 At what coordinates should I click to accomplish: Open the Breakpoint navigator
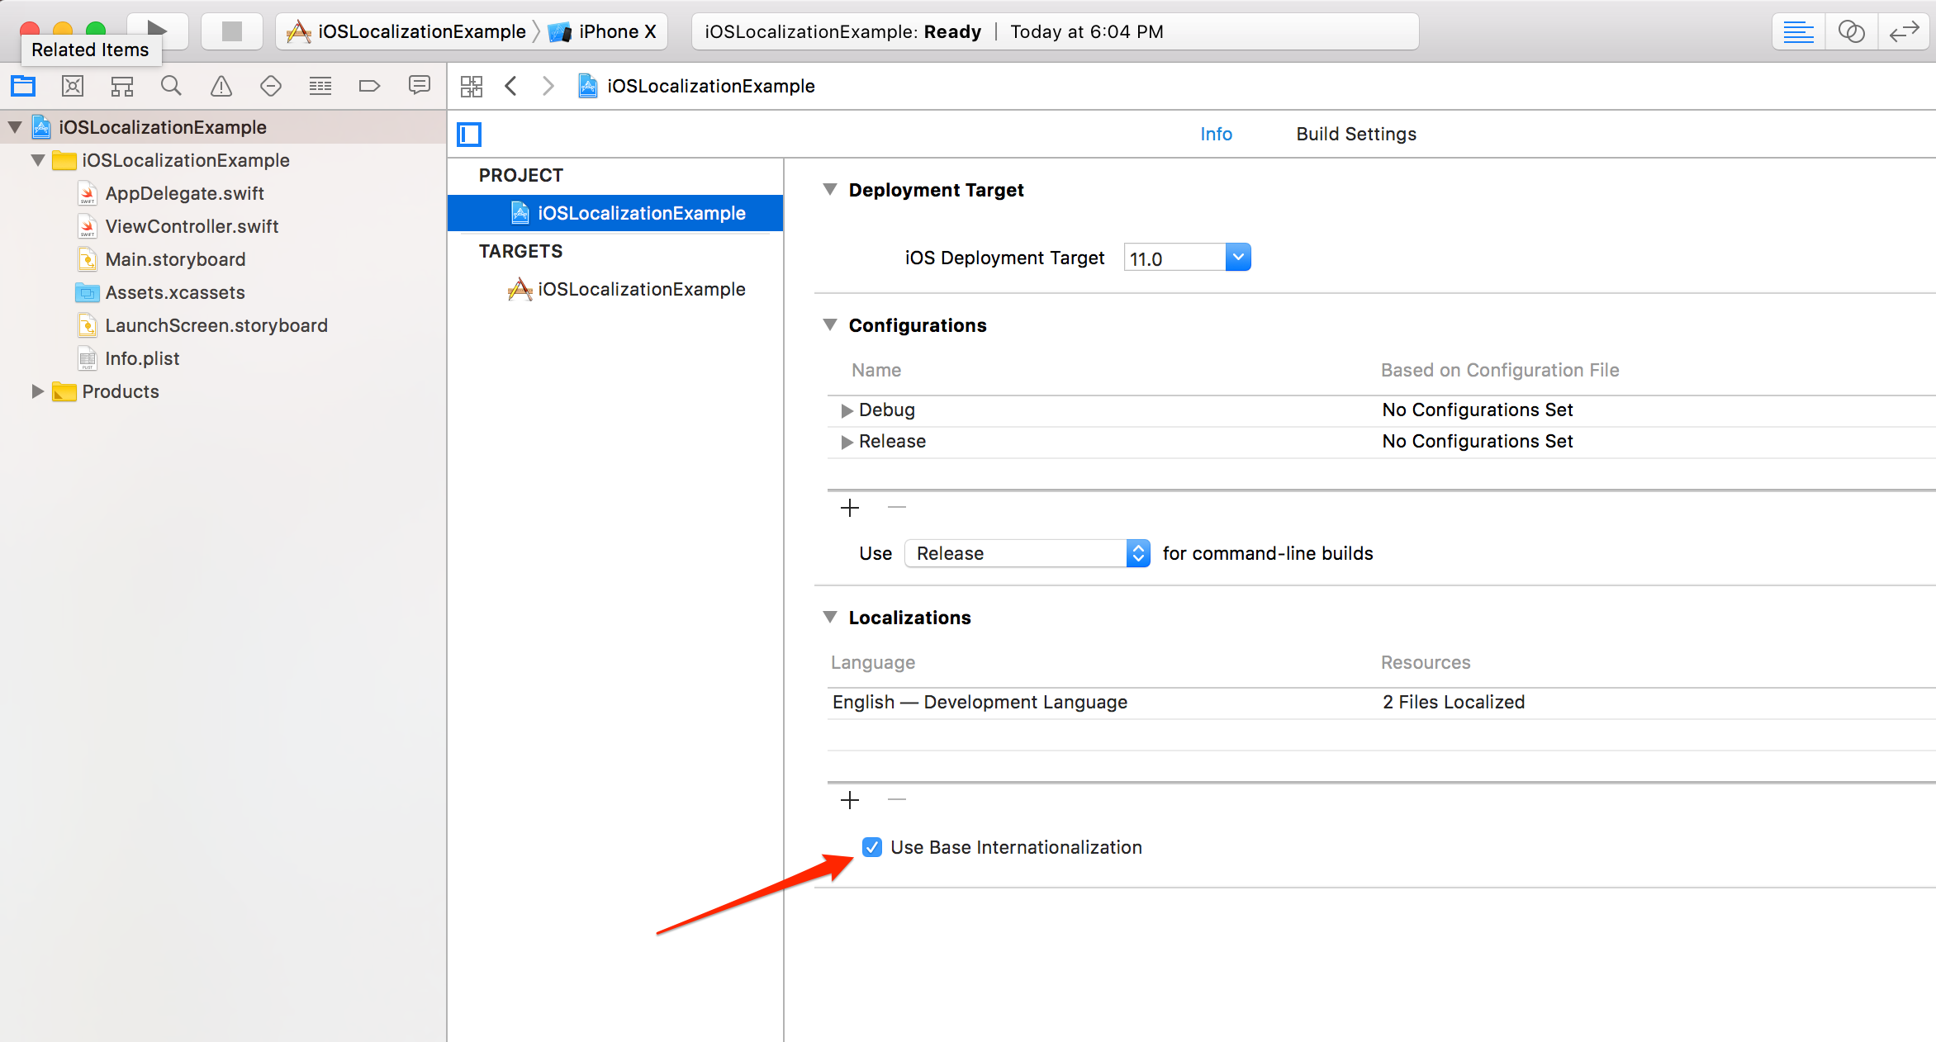(369, 86)
